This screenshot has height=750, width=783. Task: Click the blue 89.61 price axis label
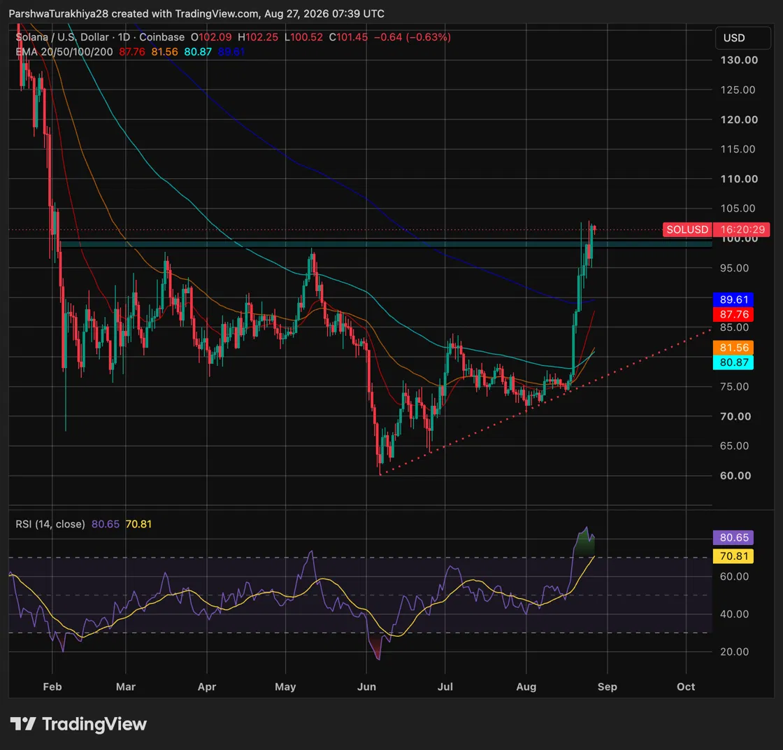click(733, 299)
